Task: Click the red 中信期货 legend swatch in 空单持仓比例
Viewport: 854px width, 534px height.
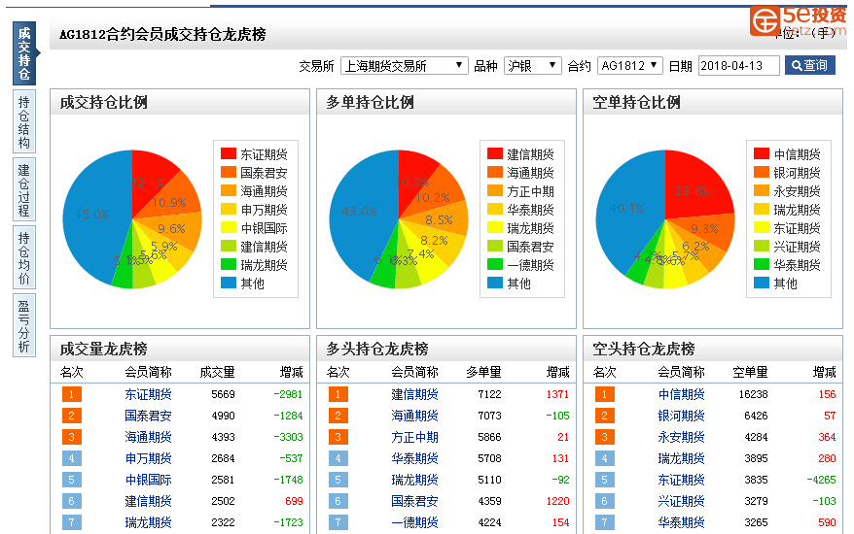Action: point(761,154)
